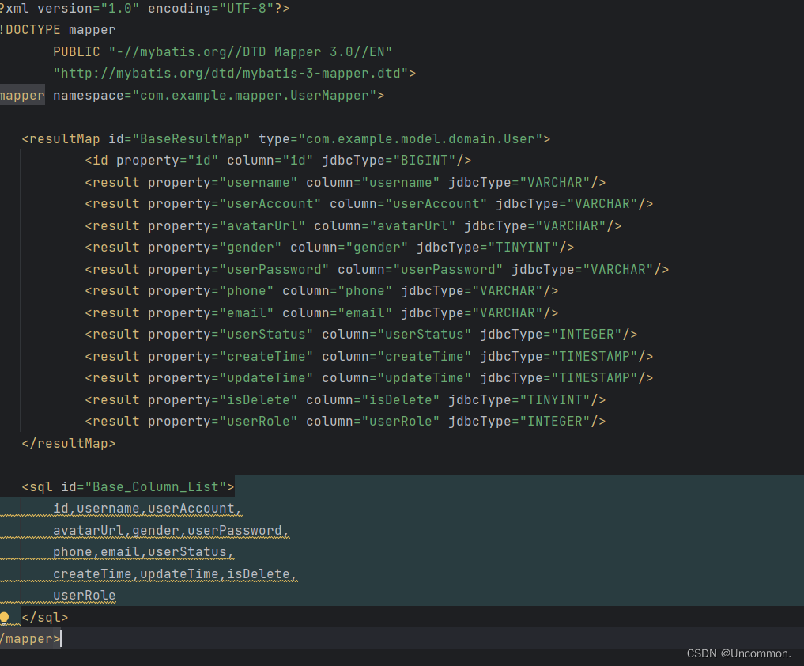Click the <sql id="Base_Column_List"> opening tag
The width and height of the screenshot is (804, 666).
[128, 486]
